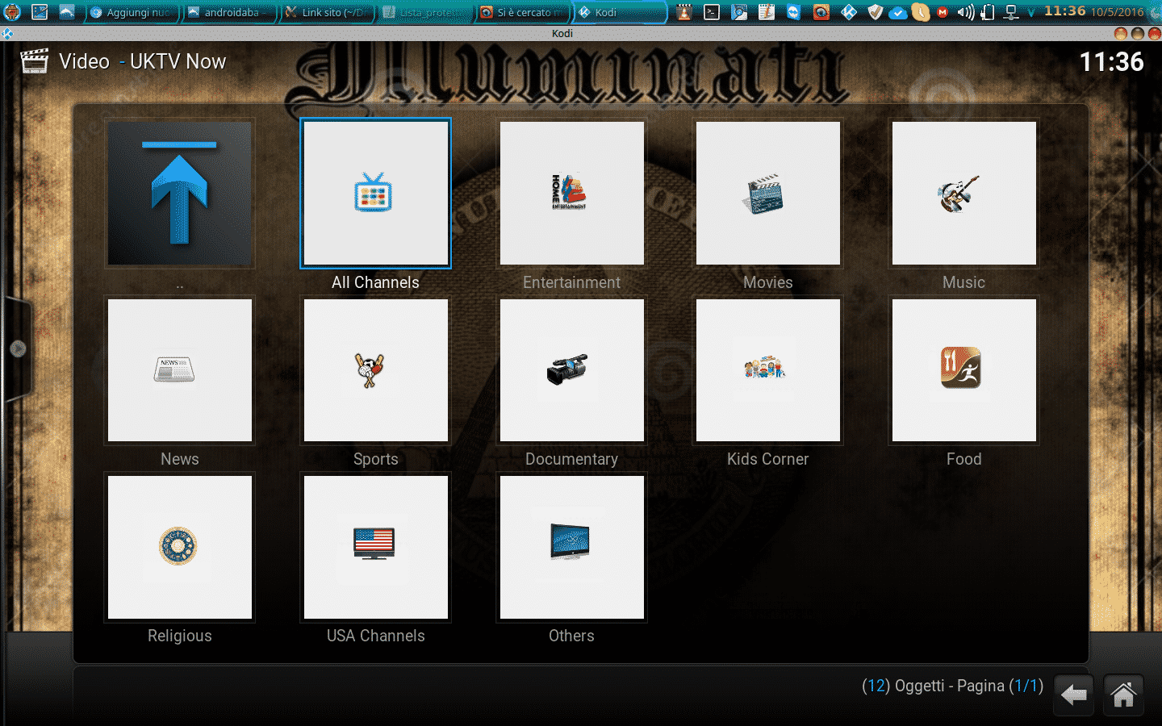Click the Kodi launcher icon in panel
Image resolution: width=1162 pixels, height=726 pixels.
click(x=849, y=12)
